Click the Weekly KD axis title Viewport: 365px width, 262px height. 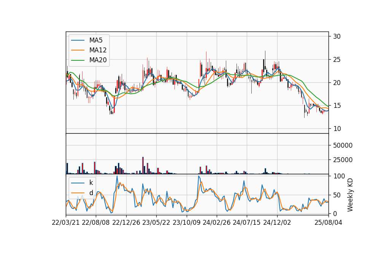350,195
